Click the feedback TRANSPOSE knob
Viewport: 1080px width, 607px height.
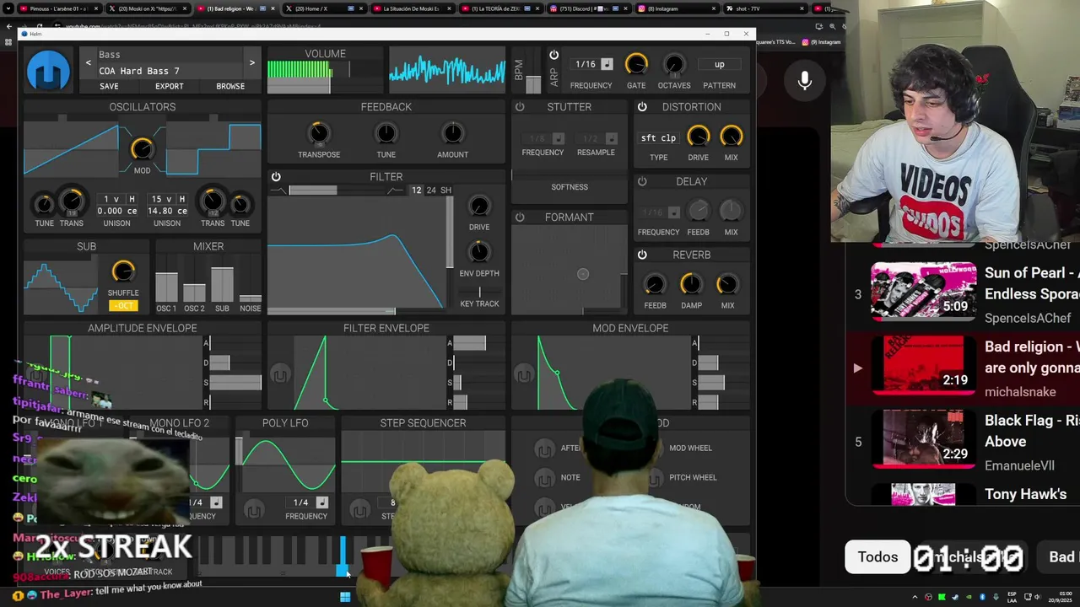tap(319, 133)
